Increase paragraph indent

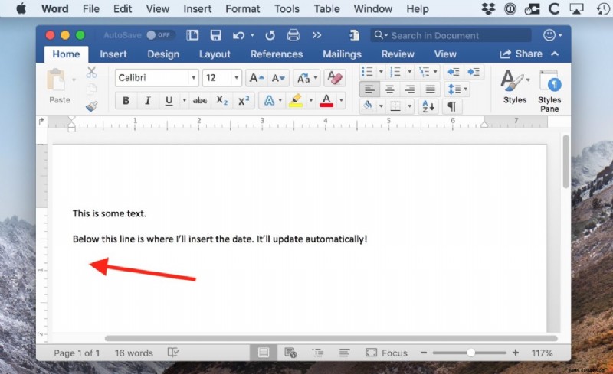tap(474, 72)
